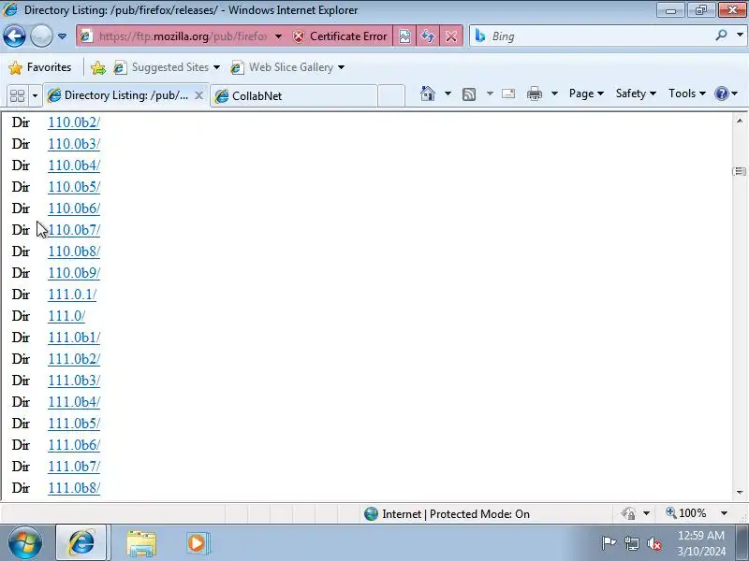Close the Directory Listing tab

[x=199, y=95]
